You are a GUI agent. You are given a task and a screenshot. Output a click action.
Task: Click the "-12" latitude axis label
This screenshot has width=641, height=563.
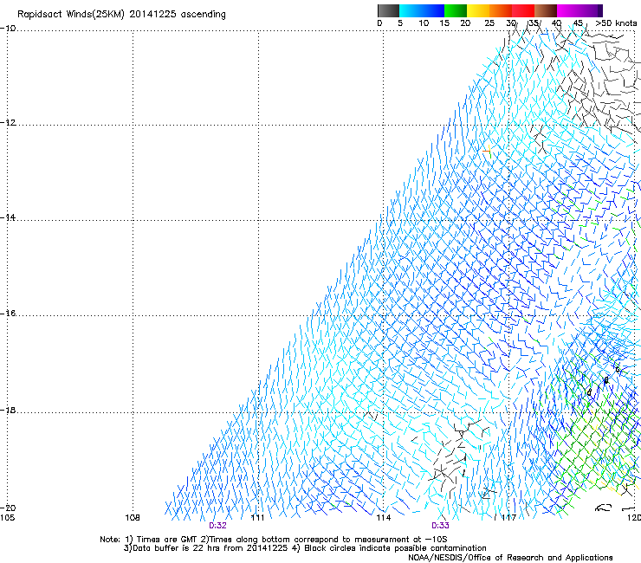[8, 123]
